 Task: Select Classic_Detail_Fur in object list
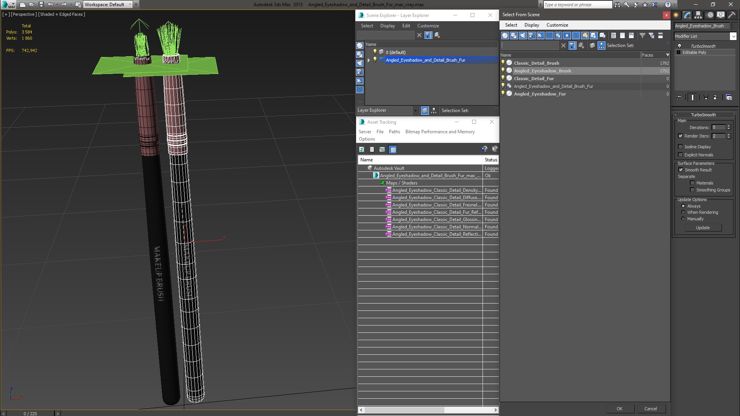533,79
